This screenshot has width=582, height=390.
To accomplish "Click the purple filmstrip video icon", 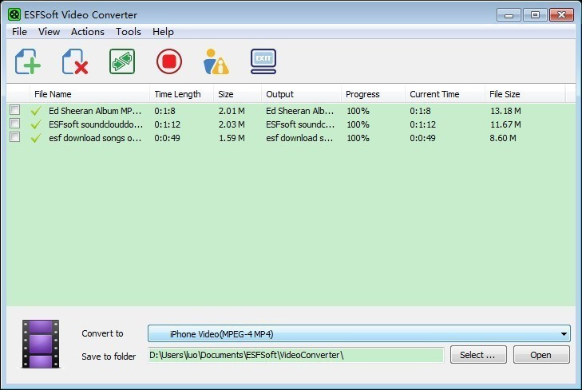I will point(41,344).
